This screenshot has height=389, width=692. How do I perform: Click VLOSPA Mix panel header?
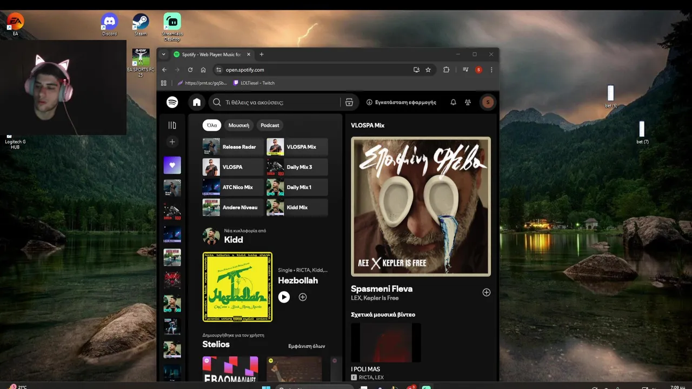point(368,125)
